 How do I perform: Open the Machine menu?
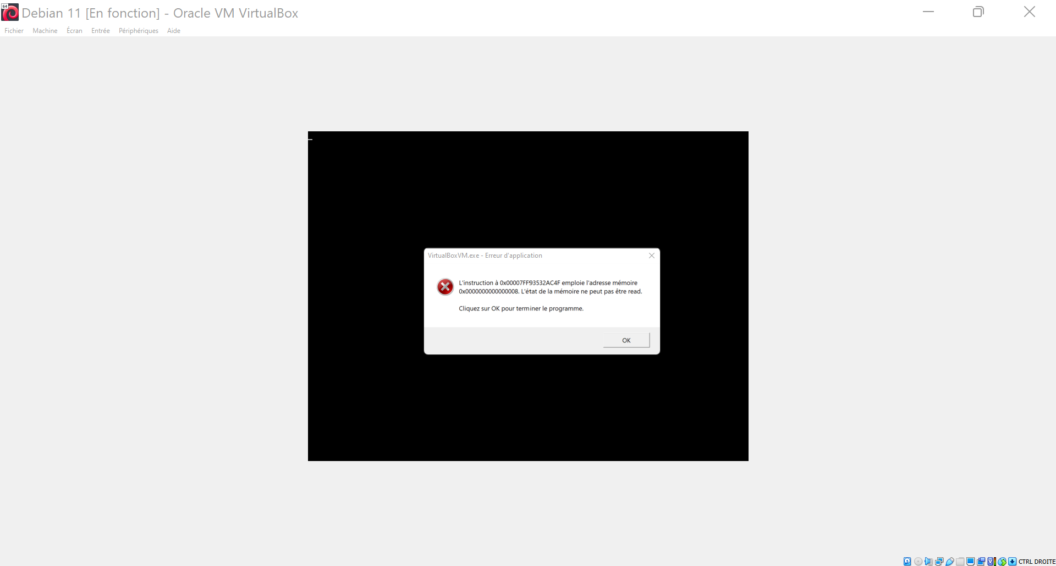(x=45, y=31)
